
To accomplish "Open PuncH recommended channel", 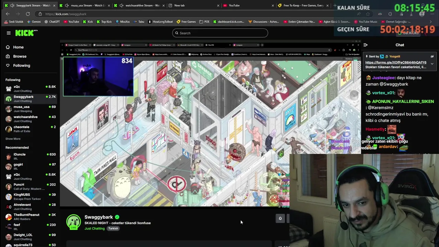I will click(x=30, y=187).
